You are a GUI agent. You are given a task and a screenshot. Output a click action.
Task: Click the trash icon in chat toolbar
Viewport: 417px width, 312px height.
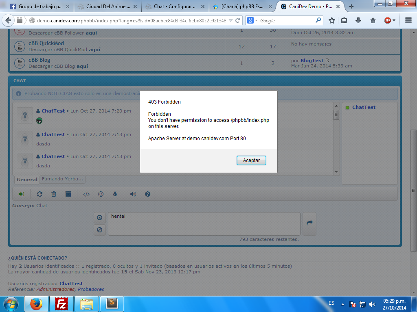(54, 194)
